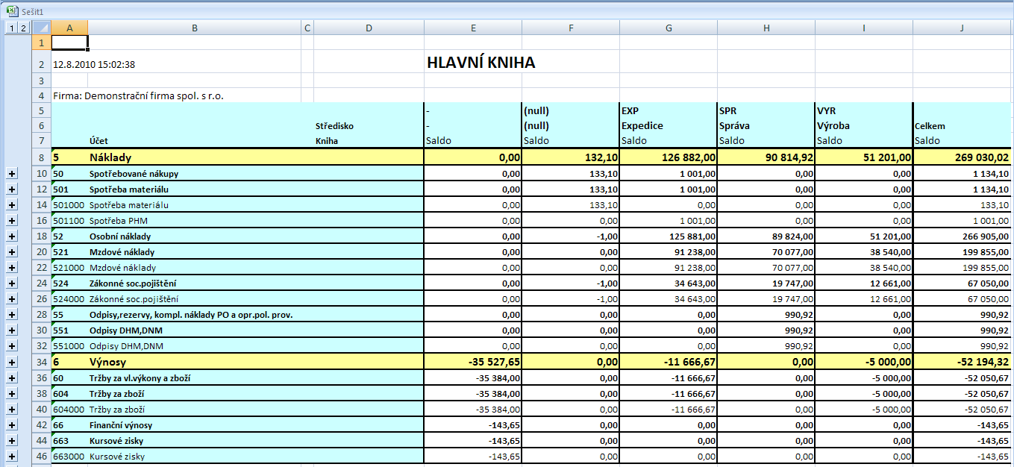Click the active cell A1

[x=69, y=43]
